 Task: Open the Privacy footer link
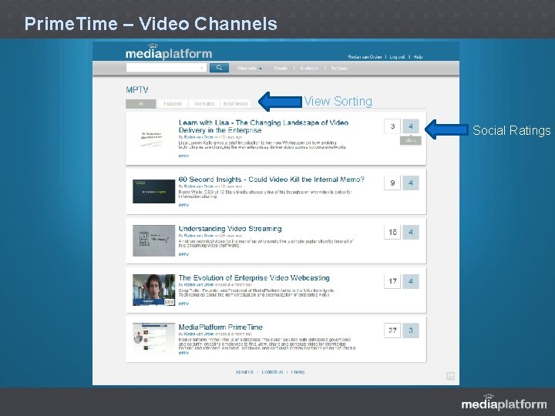click(x=298, y=372)
